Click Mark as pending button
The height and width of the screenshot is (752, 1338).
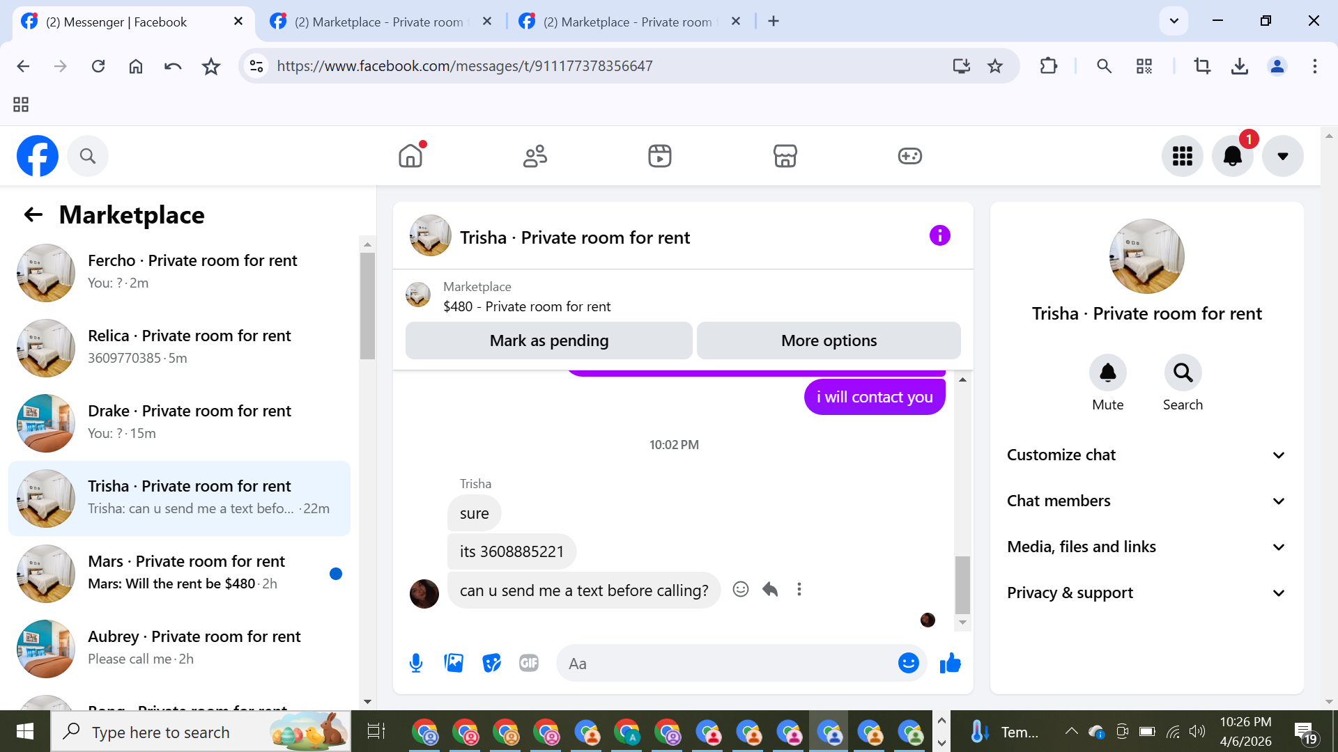549,340
